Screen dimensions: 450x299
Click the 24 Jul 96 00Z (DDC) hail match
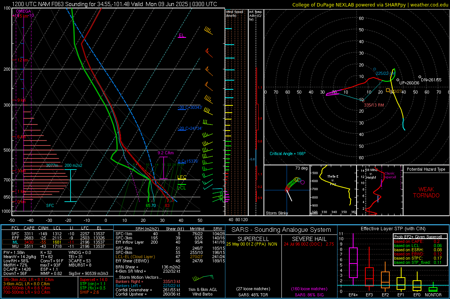click(x=309, y=244)
